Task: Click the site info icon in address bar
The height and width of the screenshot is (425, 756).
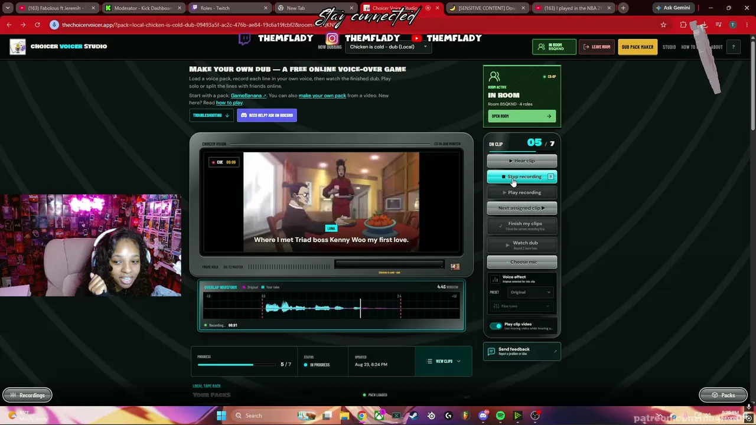Action: tap(54, 25)
